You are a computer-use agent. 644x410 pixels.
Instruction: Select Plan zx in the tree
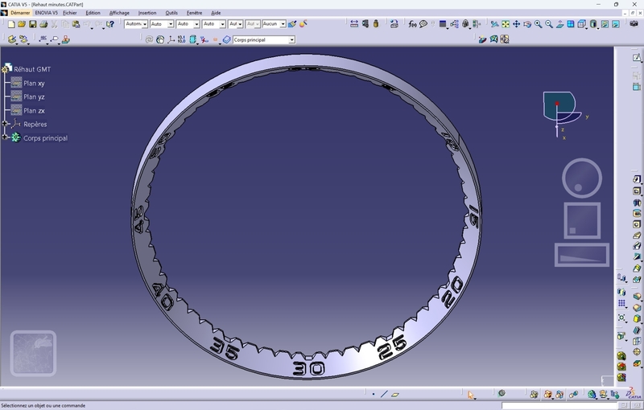pos(34,110)
